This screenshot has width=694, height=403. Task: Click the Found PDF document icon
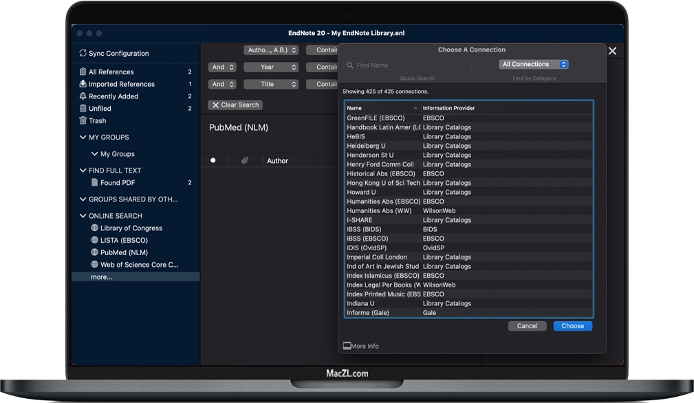(95, 183)
